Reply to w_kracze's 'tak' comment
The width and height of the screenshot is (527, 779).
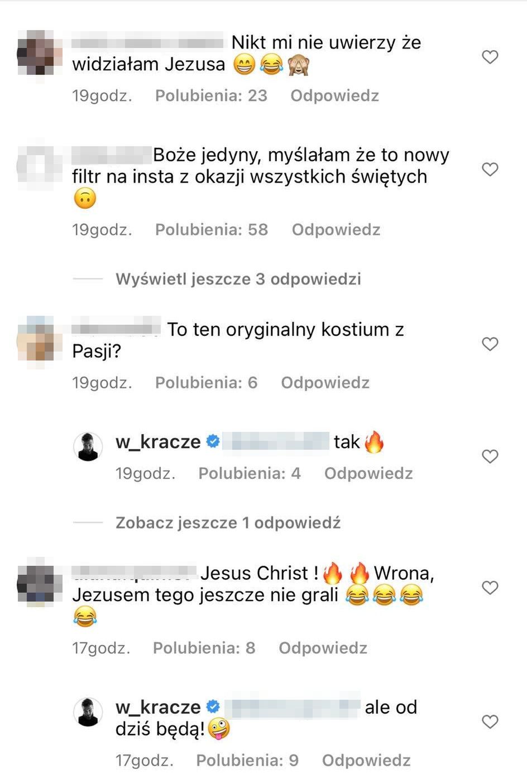pos(368,473)
